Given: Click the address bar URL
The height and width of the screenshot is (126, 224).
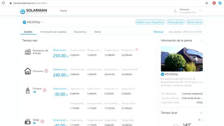Looking at the screenshot, I should 30,3.
